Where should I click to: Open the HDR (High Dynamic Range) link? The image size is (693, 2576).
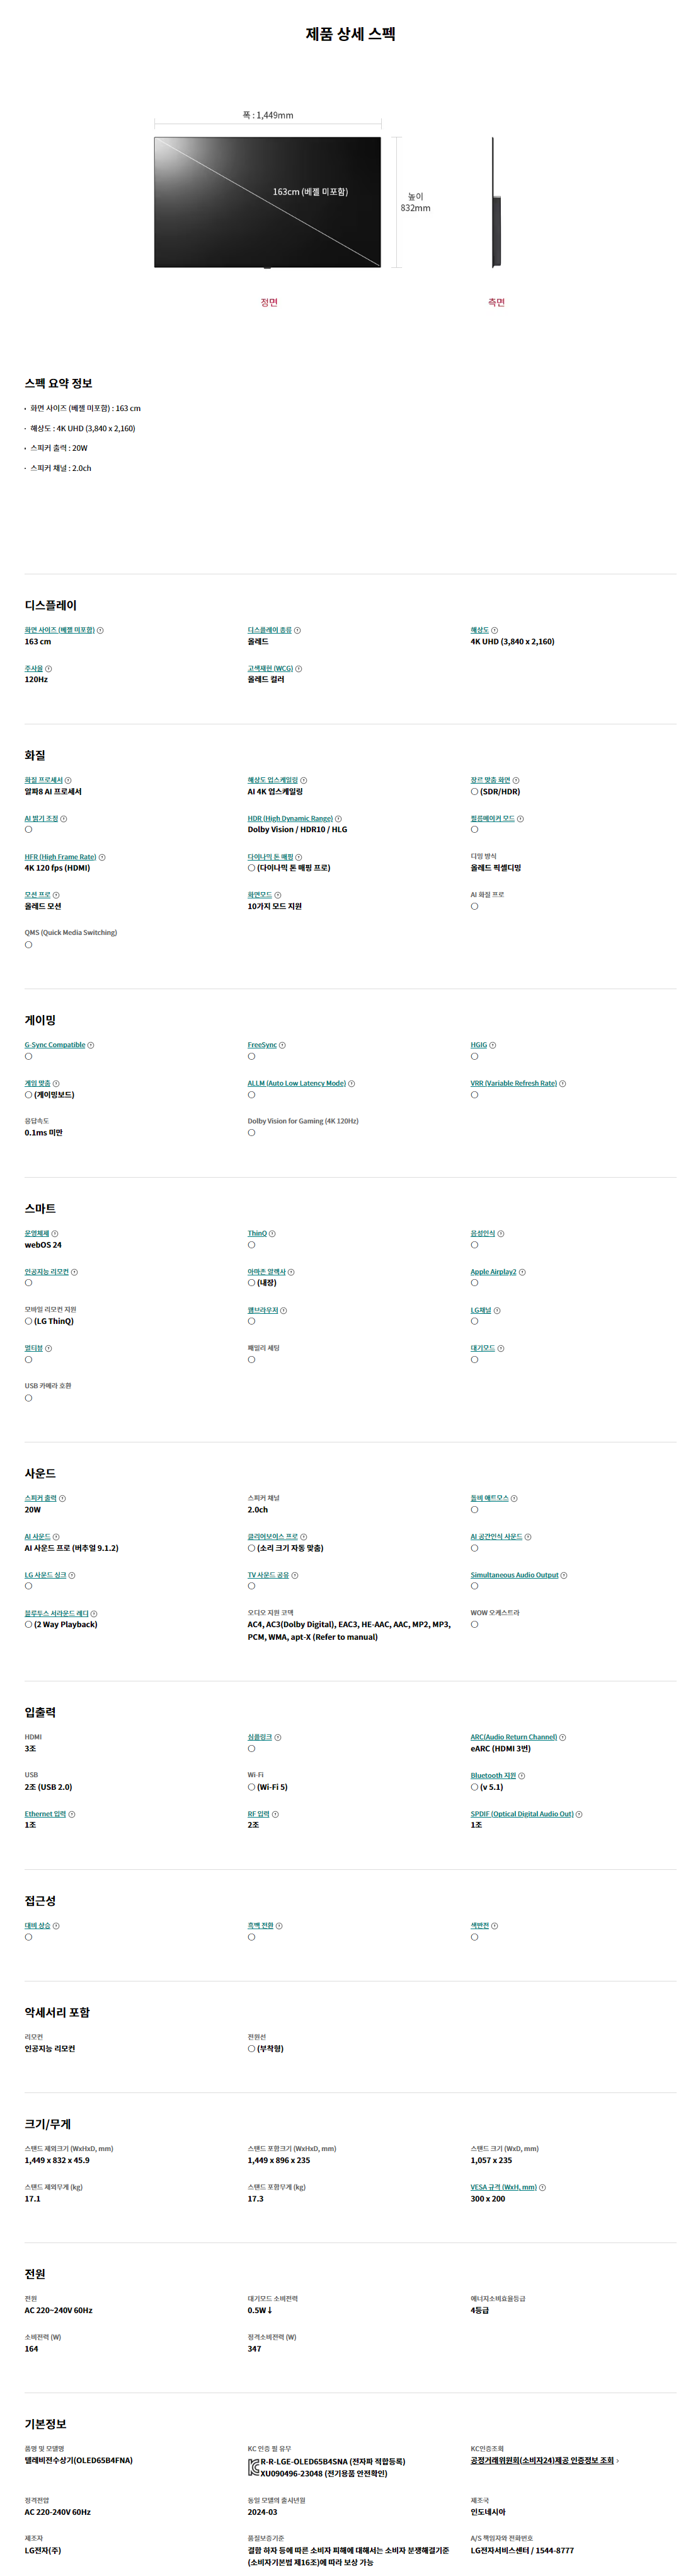click(290, 818)
